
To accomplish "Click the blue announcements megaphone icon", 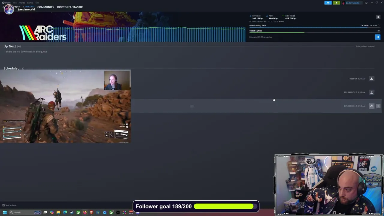I will [x=328, y=3].
